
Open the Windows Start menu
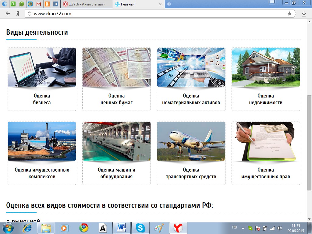click(x=8, y=228)
